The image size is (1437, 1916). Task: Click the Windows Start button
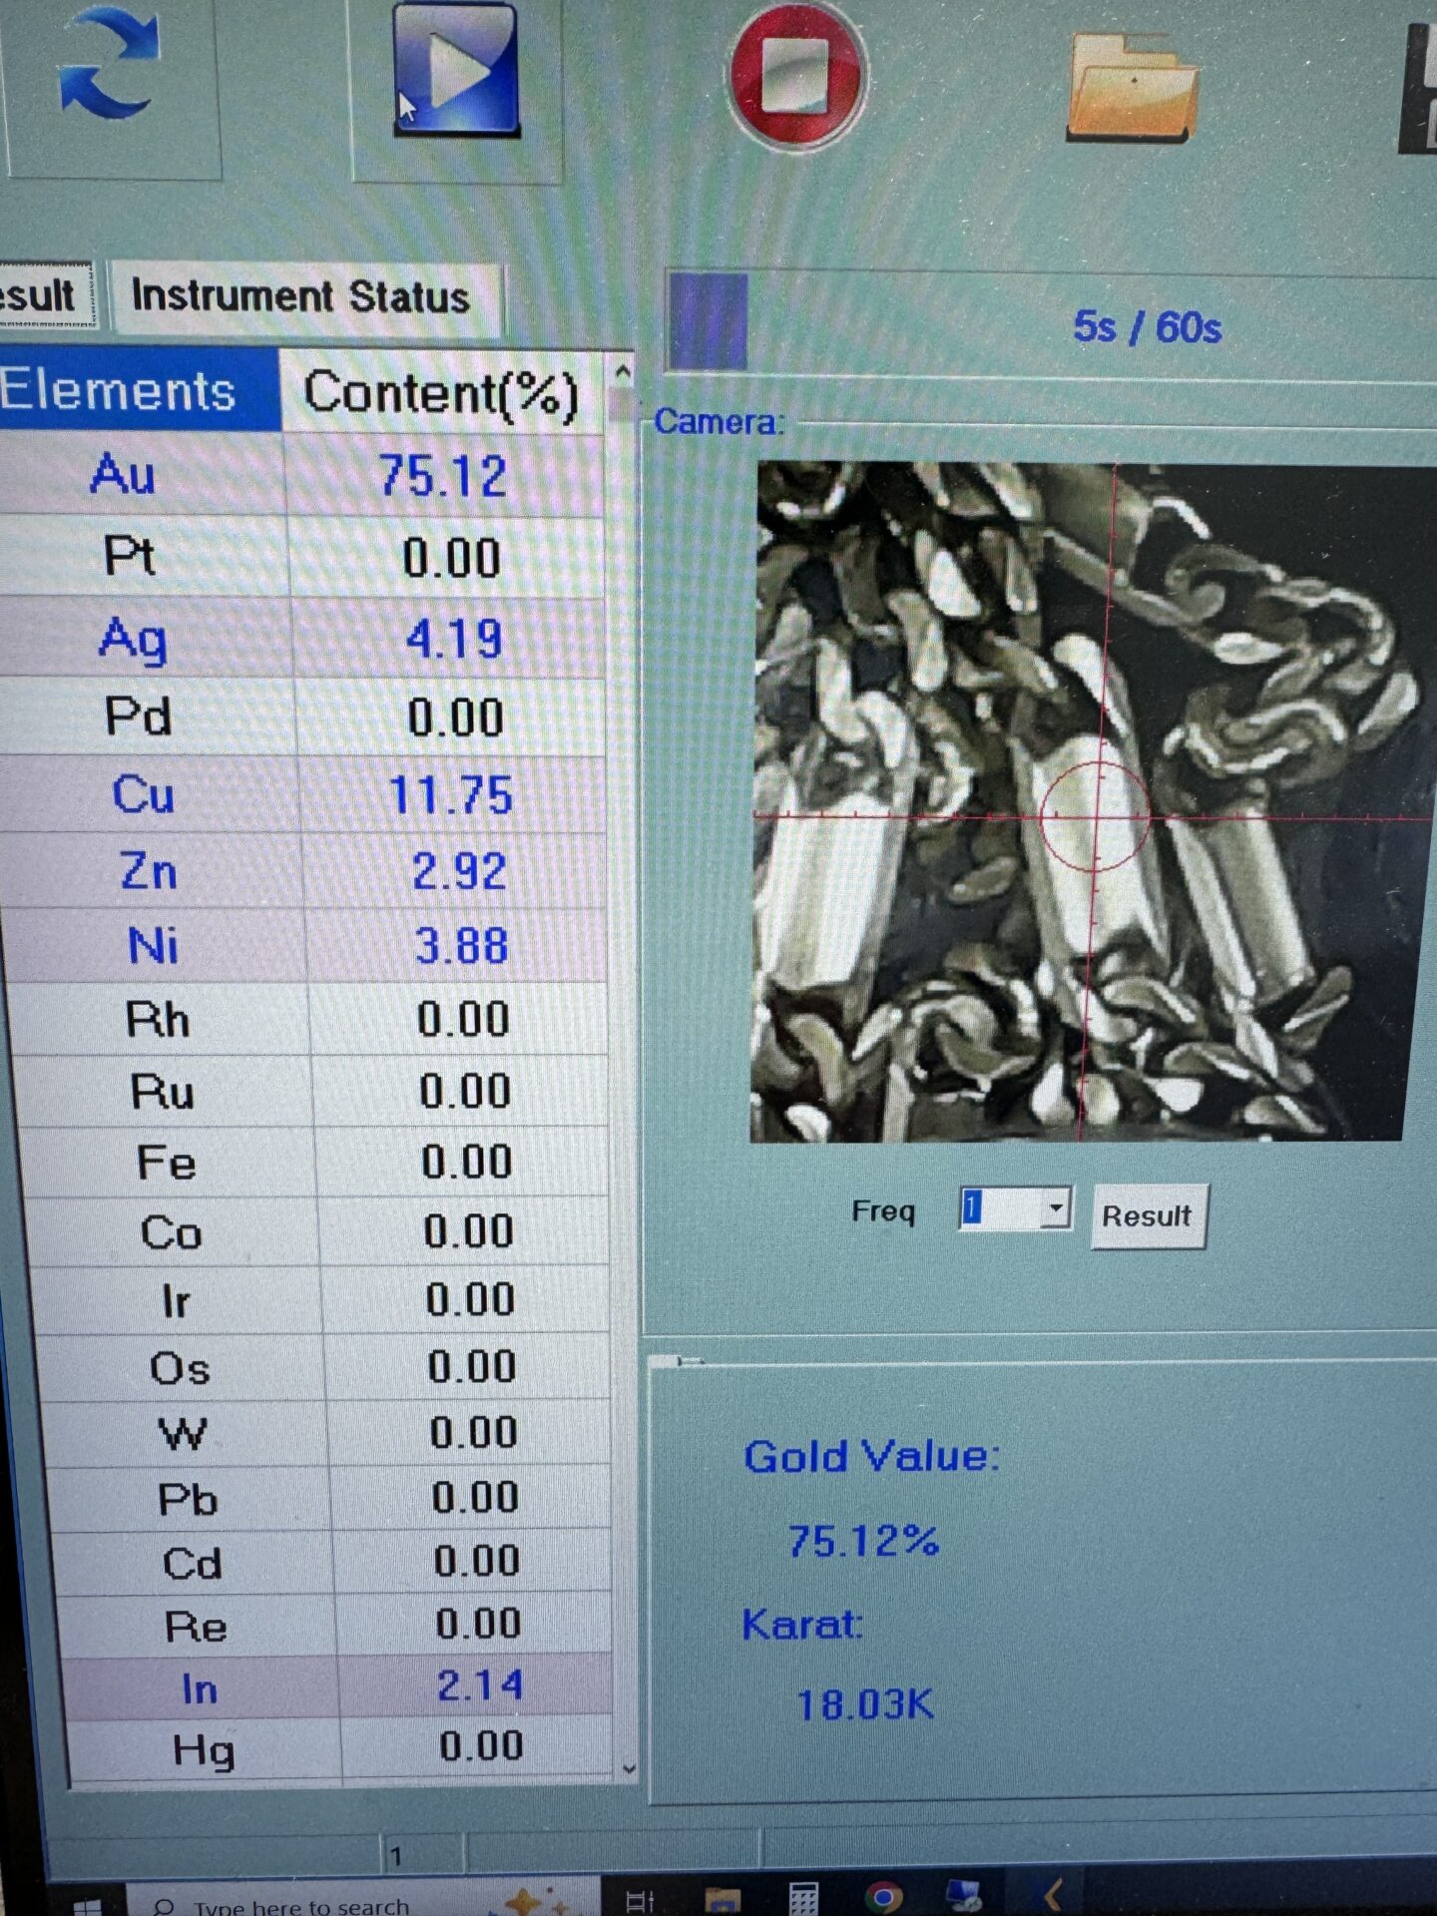coord(88,1906)
